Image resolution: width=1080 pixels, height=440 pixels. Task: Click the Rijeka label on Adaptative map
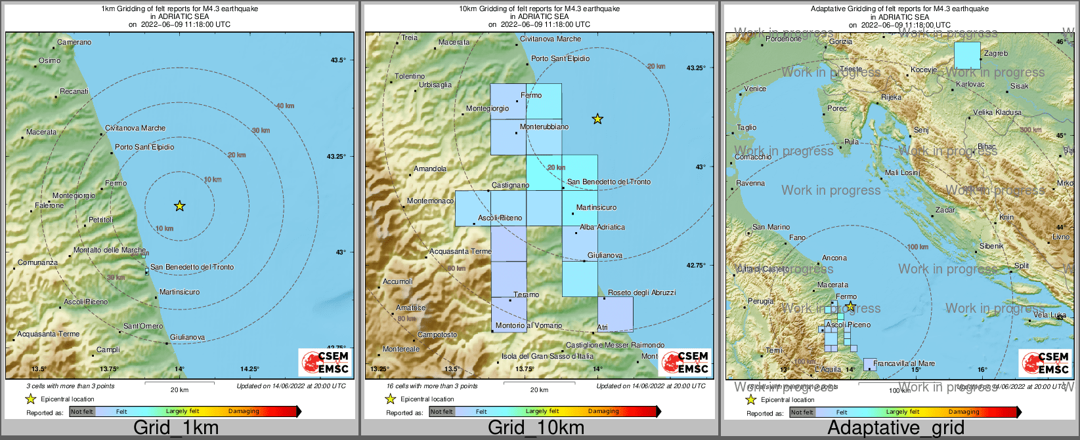tap(891, 97)
